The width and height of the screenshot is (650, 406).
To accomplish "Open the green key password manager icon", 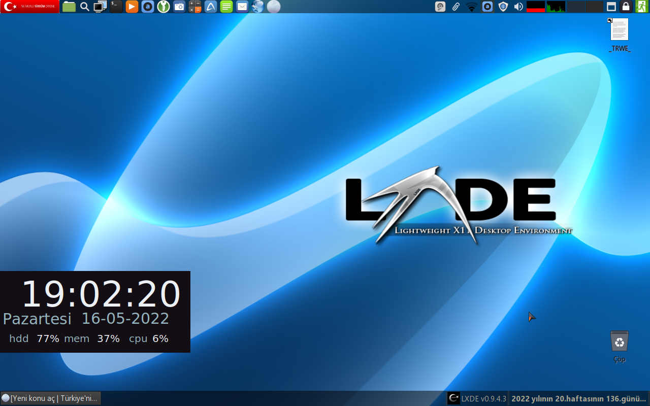I will click(163, 7).
